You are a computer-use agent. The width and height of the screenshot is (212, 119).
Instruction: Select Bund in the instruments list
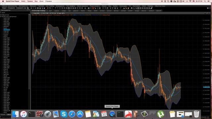click(x=5, y=28)
